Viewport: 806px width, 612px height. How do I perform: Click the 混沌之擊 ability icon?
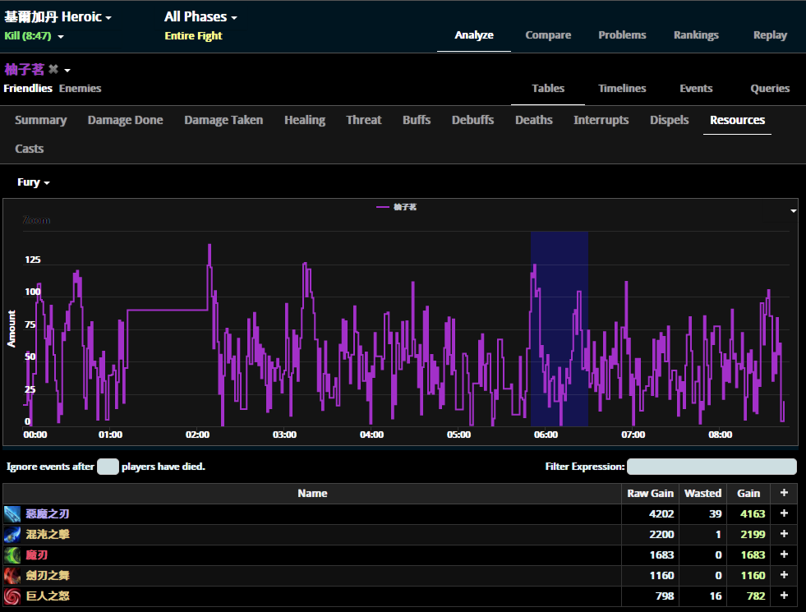(12, 535)
